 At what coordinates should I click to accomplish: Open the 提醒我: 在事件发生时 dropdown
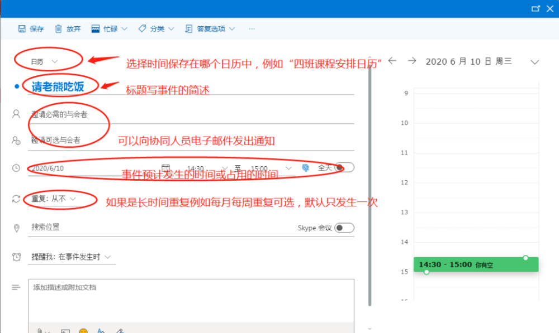[72, 257]
